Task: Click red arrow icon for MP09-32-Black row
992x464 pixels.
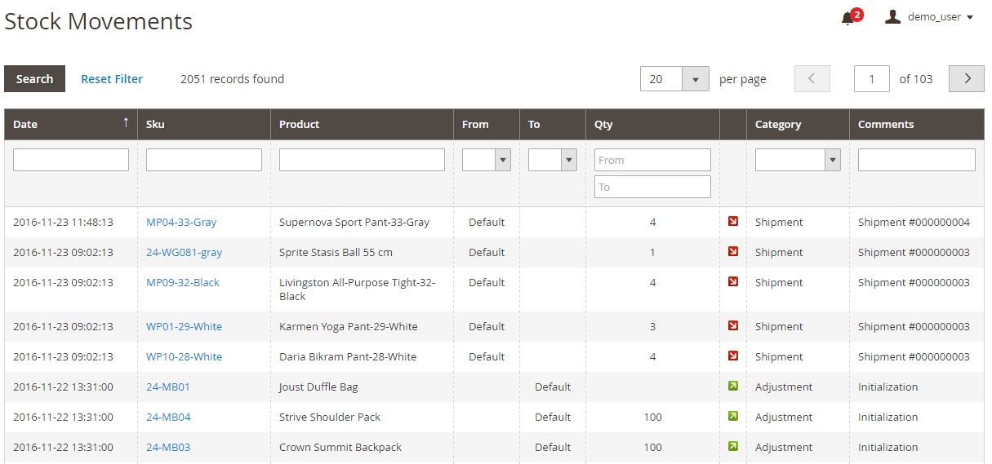Action: [733, 281]
